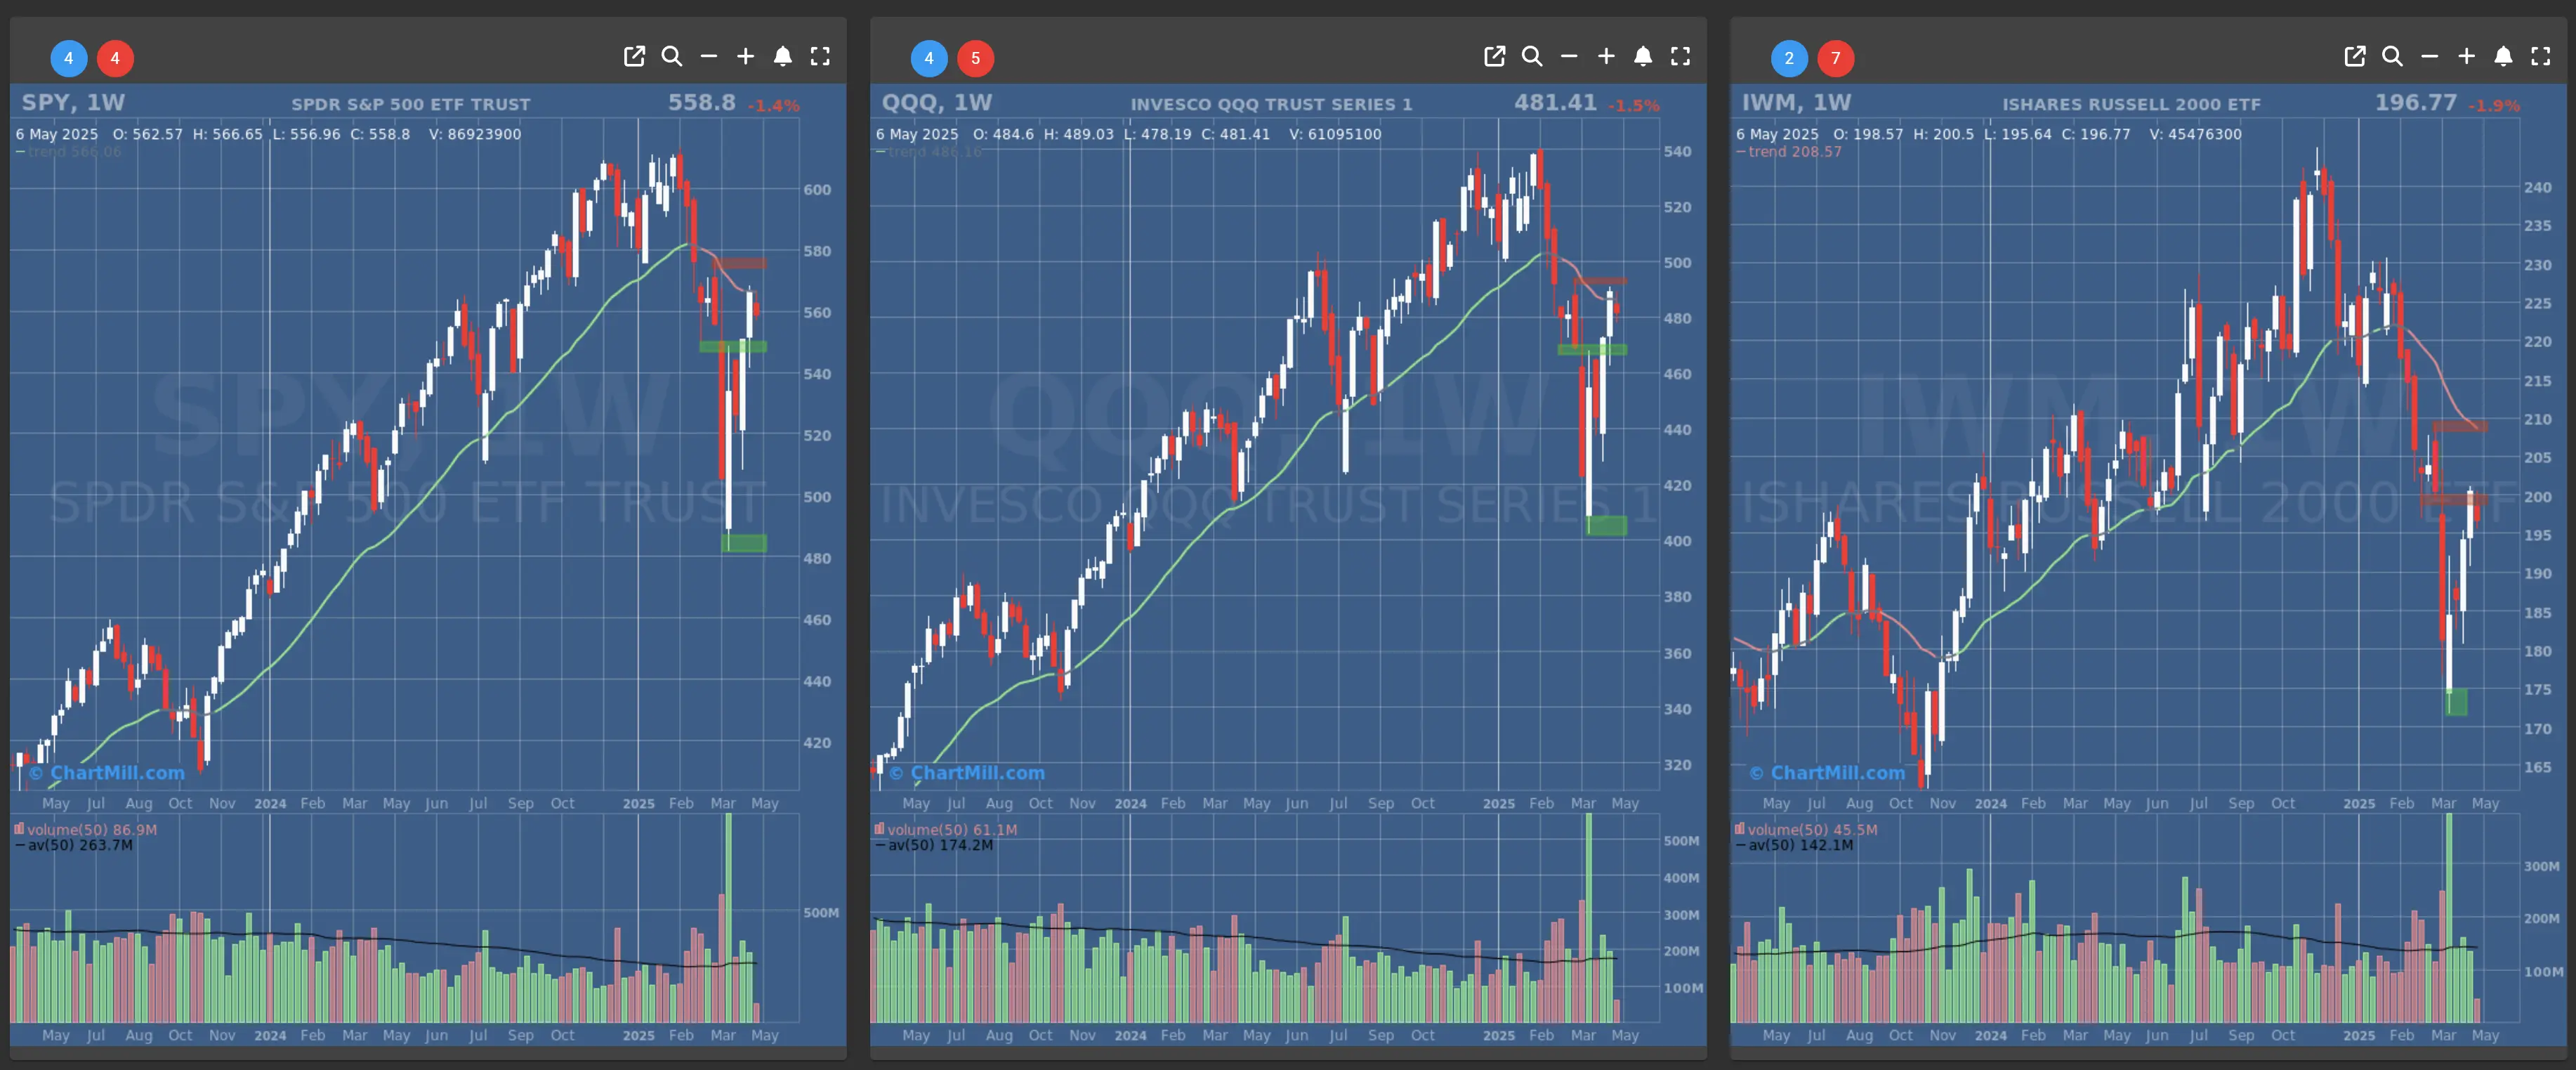2576x1070 pixels.
Task: Click the blue 4 badge on QQQ panel
Action: click(x=929, y=58)
